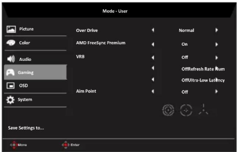Click the Move hint label
The height and width of the screenshot is (152, 237).
(22, 145)
